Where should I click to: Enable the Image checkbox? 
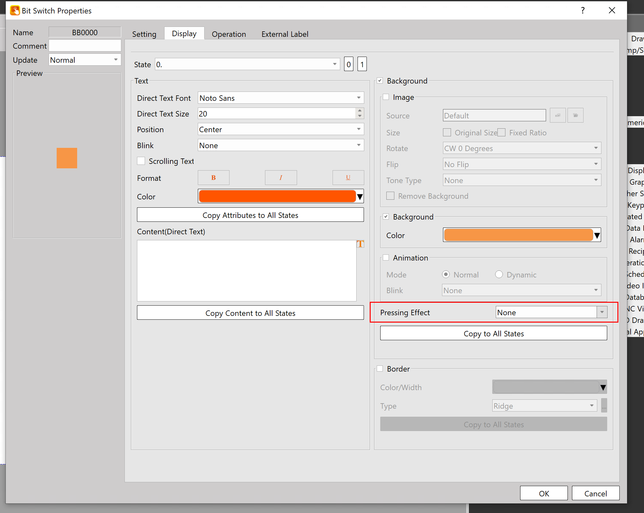coord(386,97)
